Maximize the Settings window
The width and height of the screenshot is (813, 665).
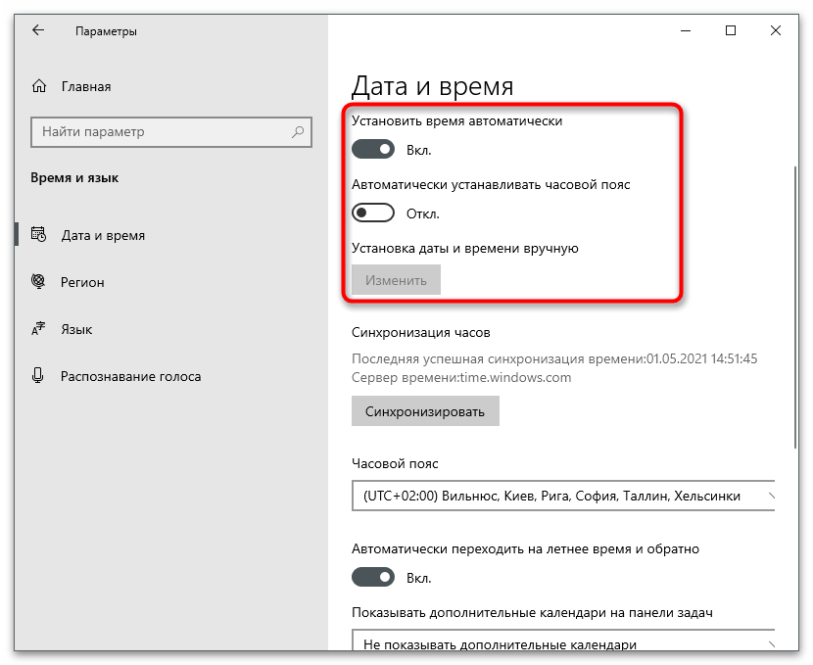(731, 31)
